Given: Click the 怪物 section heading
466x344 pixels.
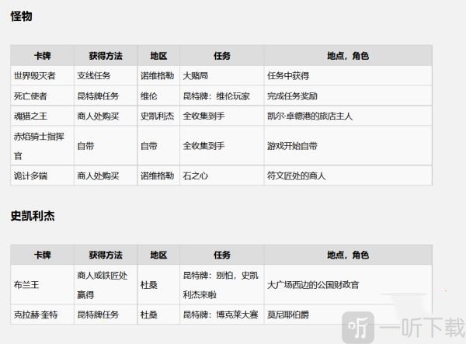Looking at the screenshot, I should click(x=21, y=16).
